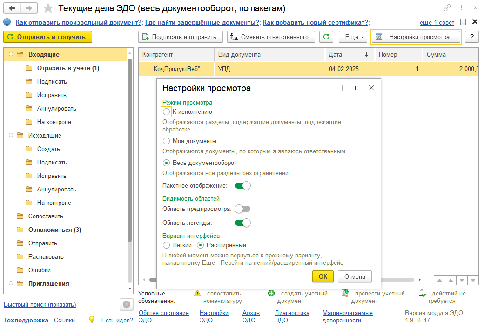This screenshot has width=484, height=328.
Task: Disable 'Пакетное отображение' toggle
Action: [x=242, y=186]
